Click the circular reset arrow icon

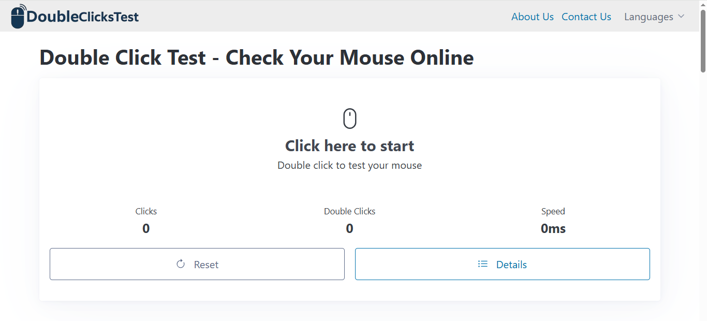(180, 264)
